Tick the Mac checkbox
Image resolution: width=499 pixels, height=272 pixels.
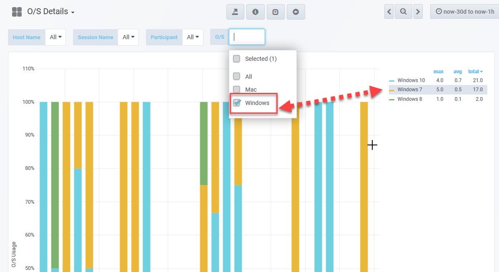236,90
